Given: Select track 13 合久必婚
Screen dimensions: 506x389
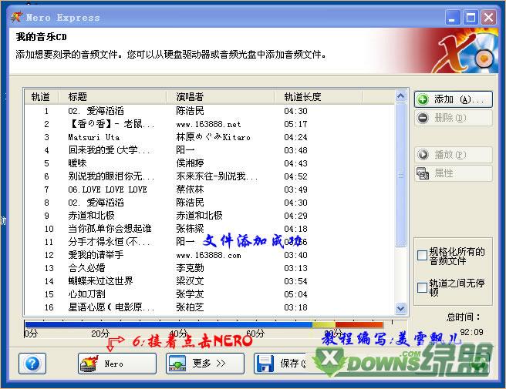Looking at the screenshot, I should (209, 268).
